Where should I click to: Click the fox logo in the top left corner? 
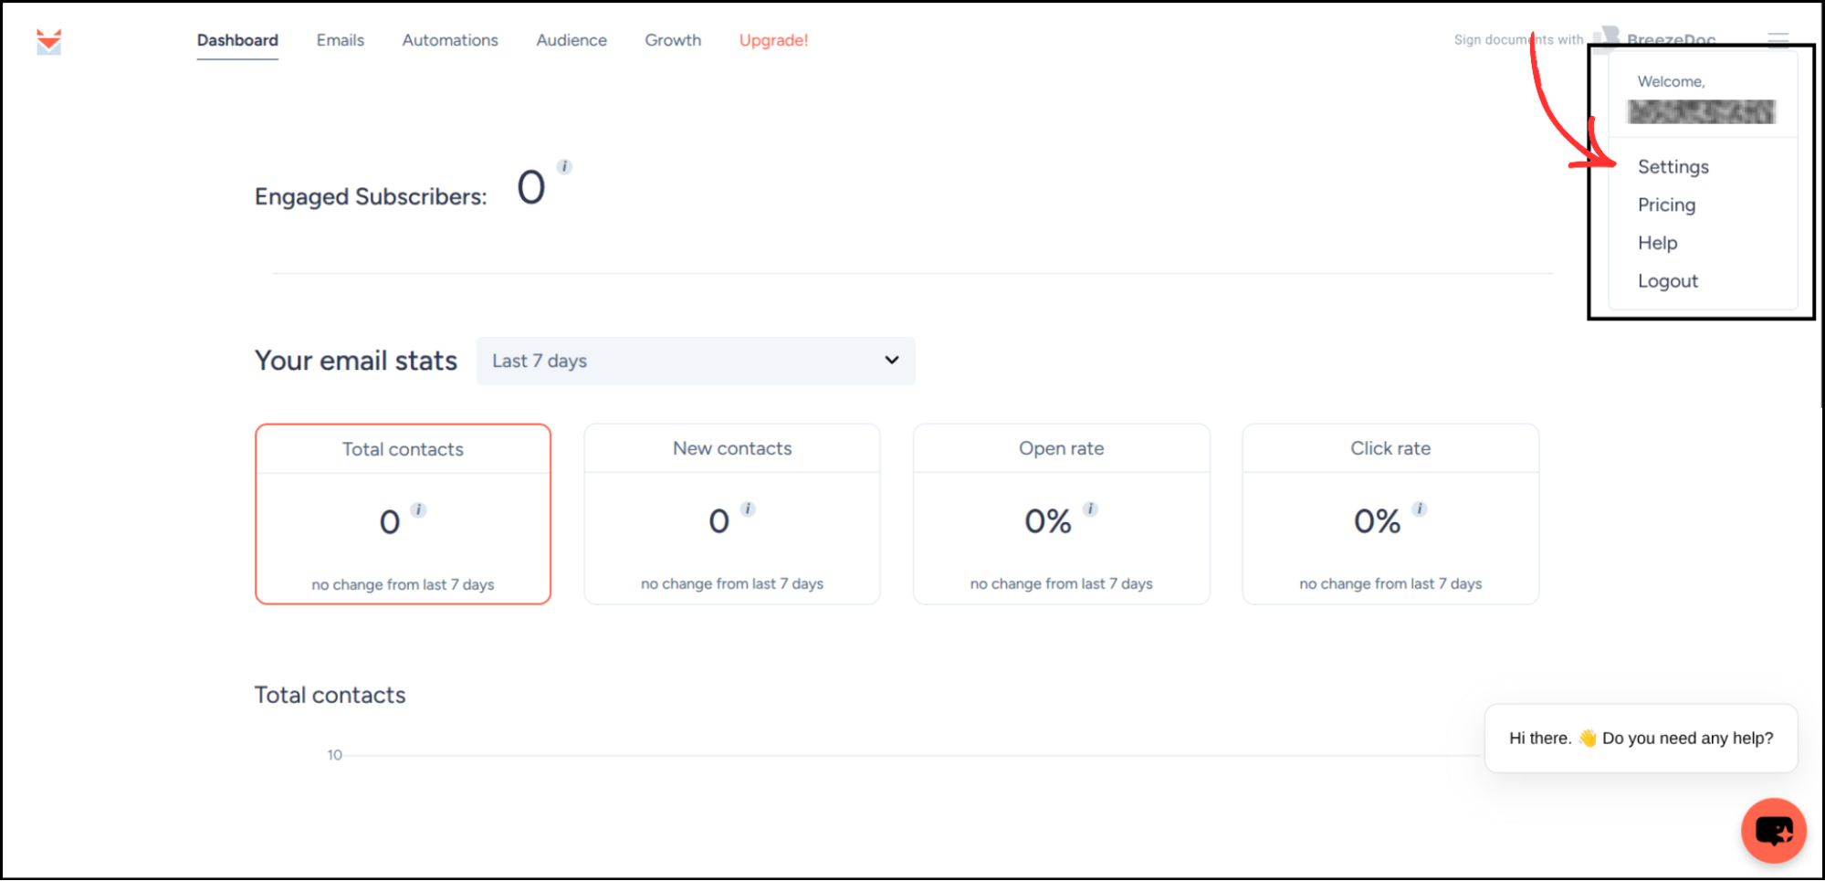(49, 40)
